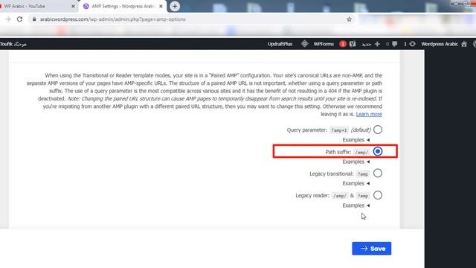Select the Query parameter radio button
The width and height of the screenshot is (476, 268).
pos(378,130)
